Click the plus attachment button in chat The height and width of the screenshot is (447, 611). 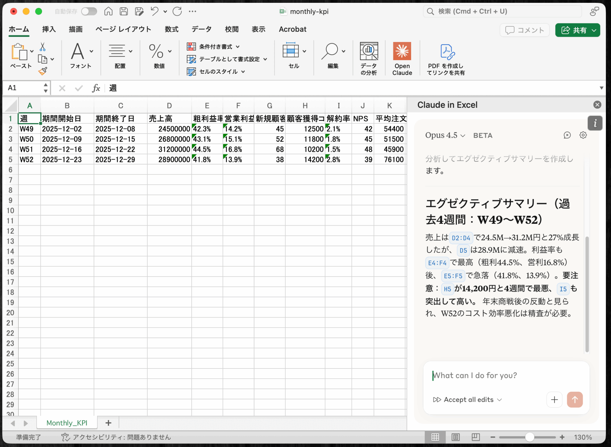554,400
